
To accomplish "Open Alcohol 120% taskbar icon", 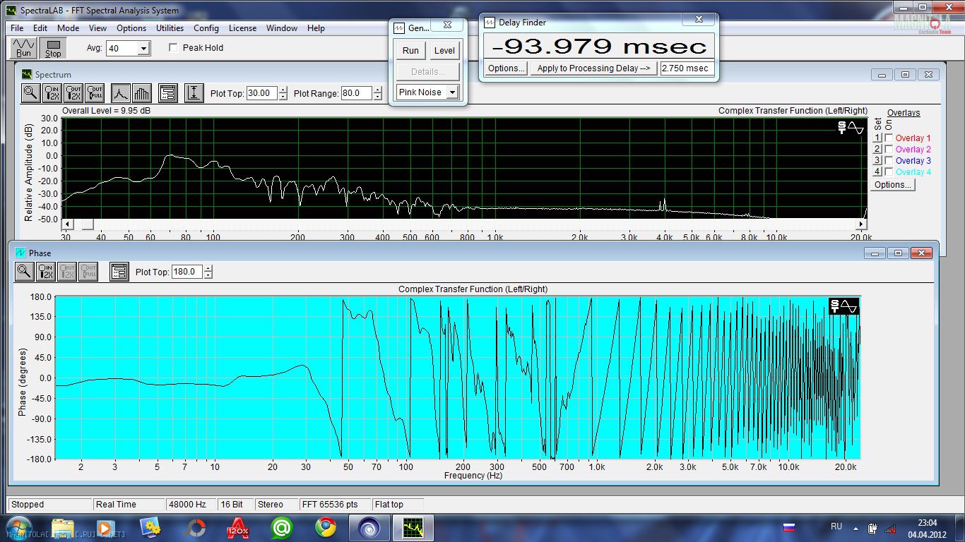I will pyautogui.click(x=238, y=528).
